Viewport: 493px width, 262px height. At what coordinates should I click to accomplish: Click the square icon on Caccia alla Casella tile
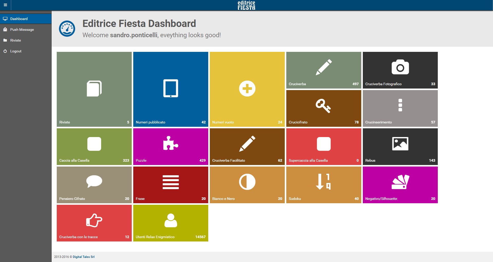click(94, 144)
